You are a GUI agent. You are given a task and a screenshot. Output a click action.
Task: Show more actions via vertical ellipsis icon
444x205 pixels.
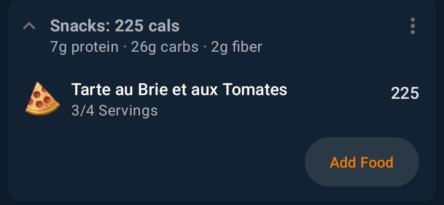(413, 26)
